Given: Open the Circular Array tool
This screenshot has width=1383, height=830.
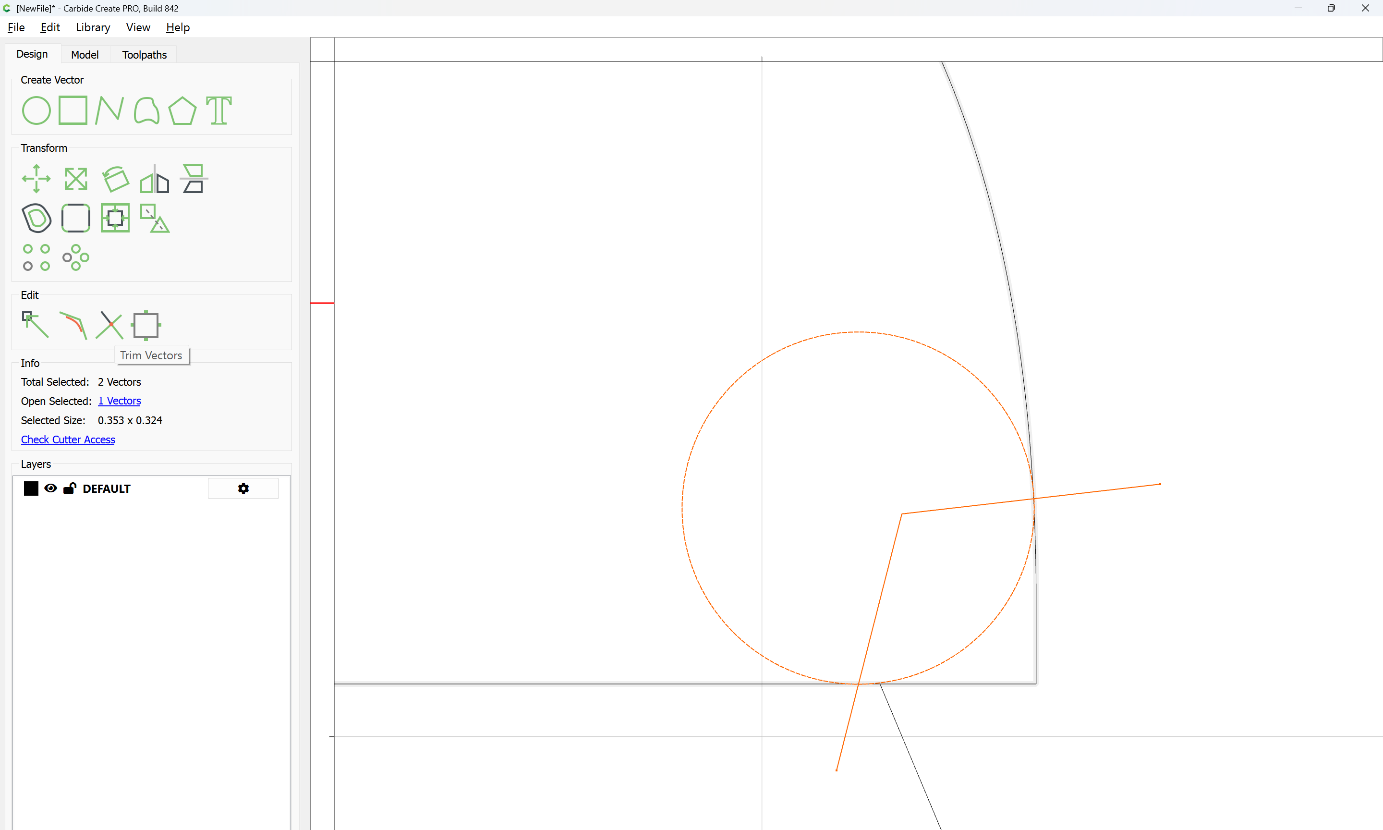Looking at the screenshot, I should [x=75, y=257].
